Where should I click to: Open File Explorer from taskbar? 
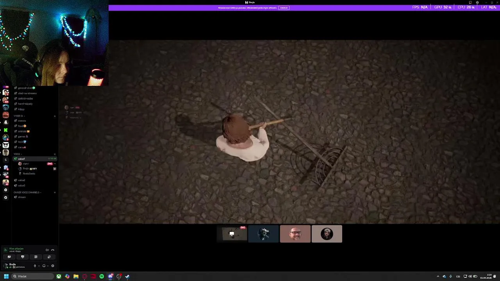tap(76, 276)
